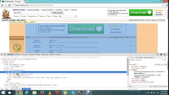This screenshot has width=169, height=95.
Task: Open Skype from the taskbar
Action: 73,93
